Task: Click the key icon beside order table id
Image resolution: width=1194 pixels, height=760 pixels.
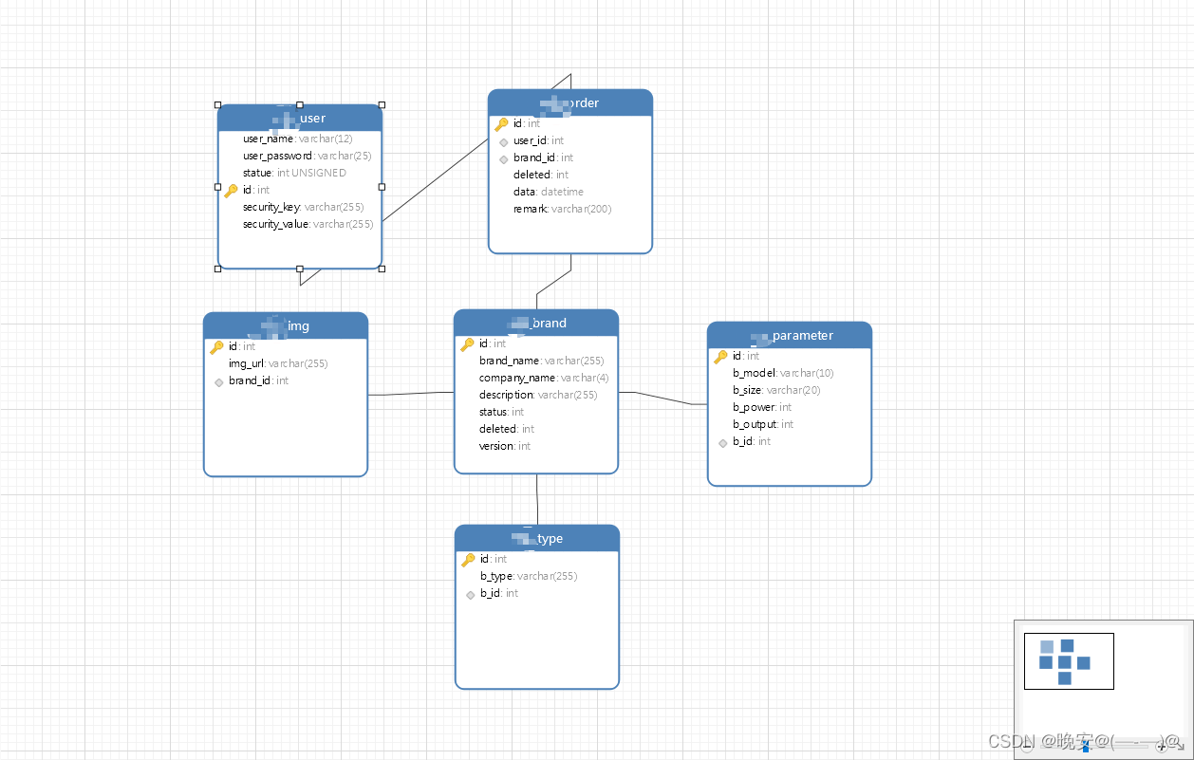Action: [501, 124]
